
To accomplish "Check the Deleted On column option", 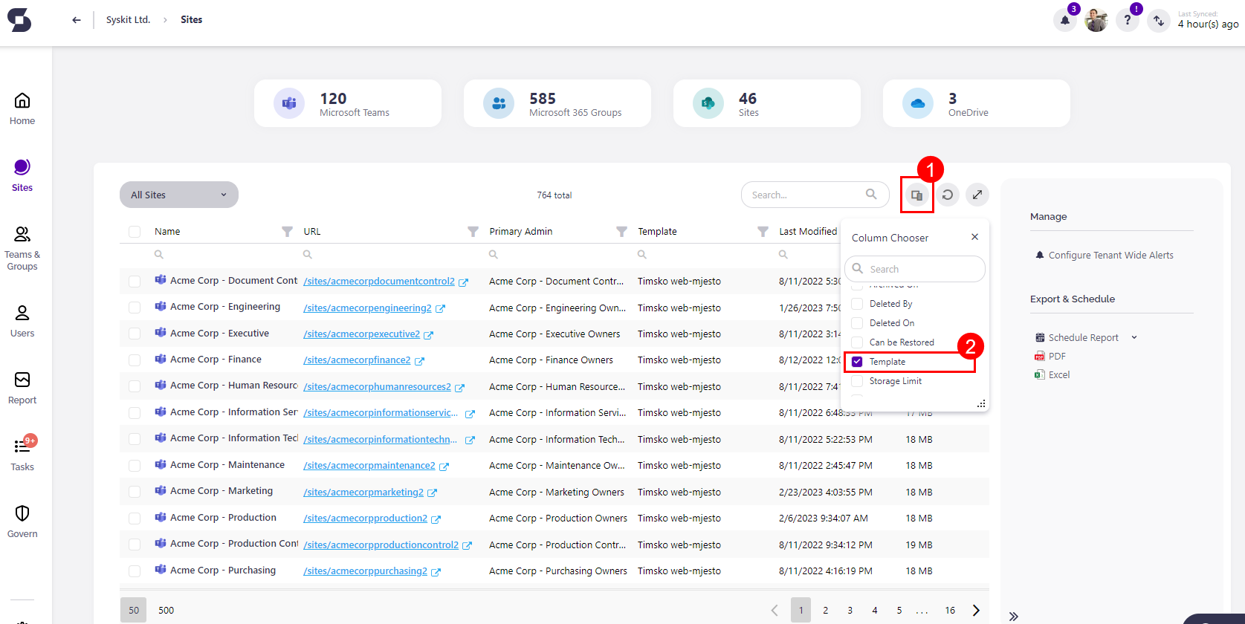I will tap(857, 323).
